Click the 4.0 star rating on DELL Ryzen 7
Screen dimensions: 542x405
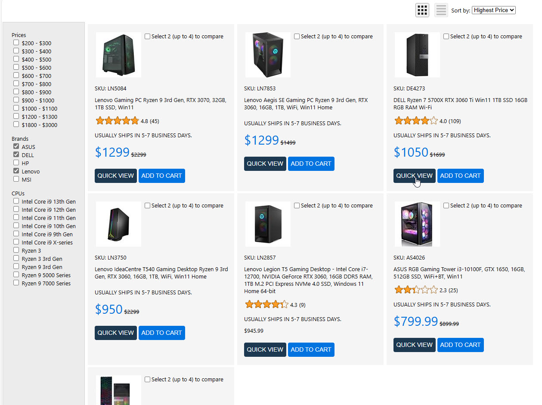coord(415,121)
